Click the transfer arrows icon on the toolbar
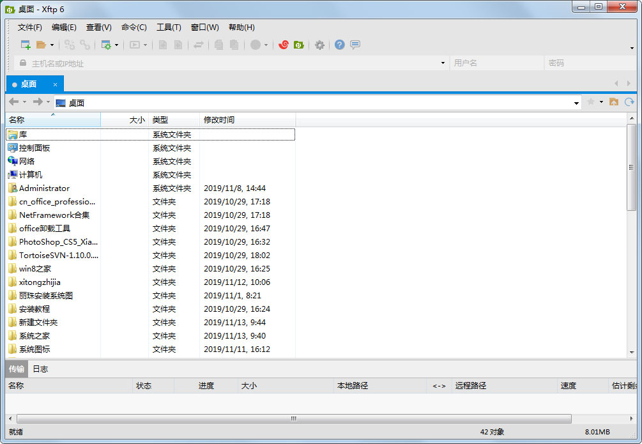The width and height of the screenshot is (642, 444). point(199,45)
